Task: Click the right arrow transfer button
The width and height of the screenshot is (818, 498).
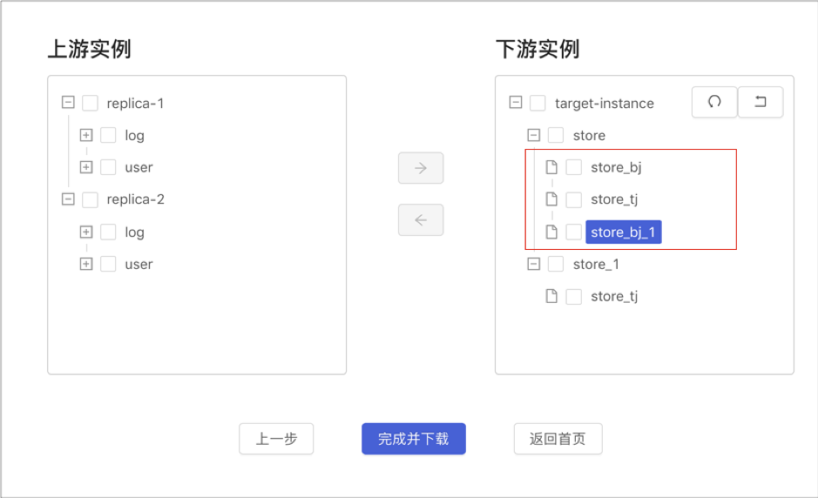Action: pyautogui.click(x=421, y=168)
